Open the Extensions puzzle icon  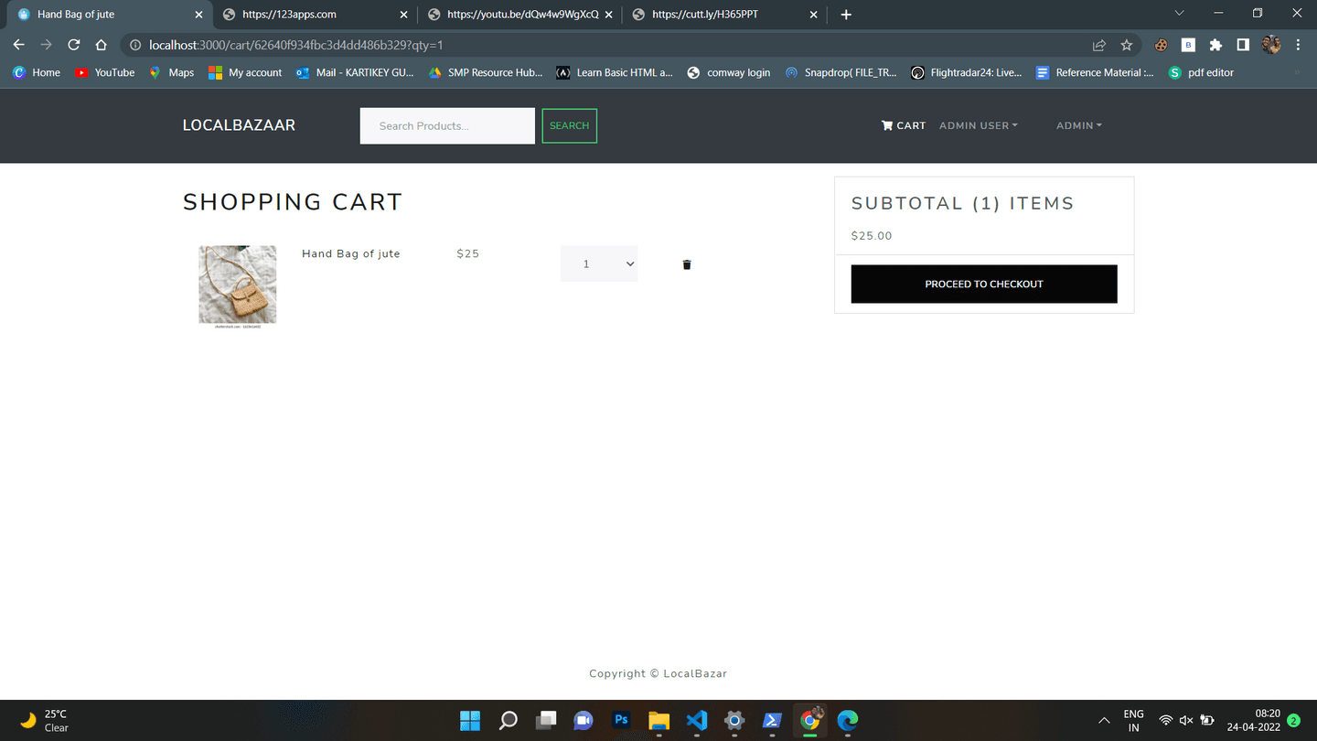pyautogui.click(x=1215, y=45)
